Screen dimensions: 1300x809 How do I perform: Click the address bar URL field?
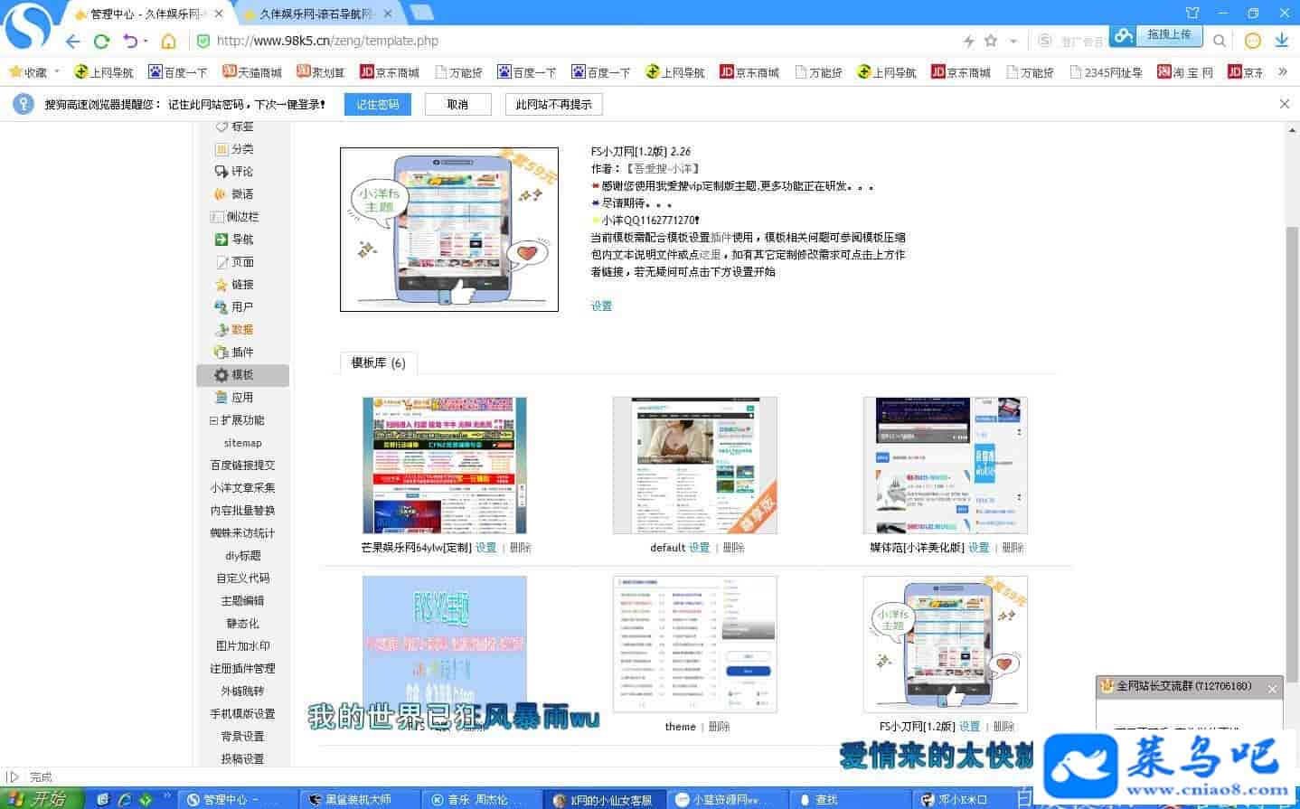(579, 41)
